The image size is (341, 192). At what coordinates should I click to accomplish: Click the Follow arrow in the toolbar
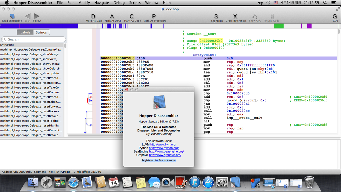point(37,16)
